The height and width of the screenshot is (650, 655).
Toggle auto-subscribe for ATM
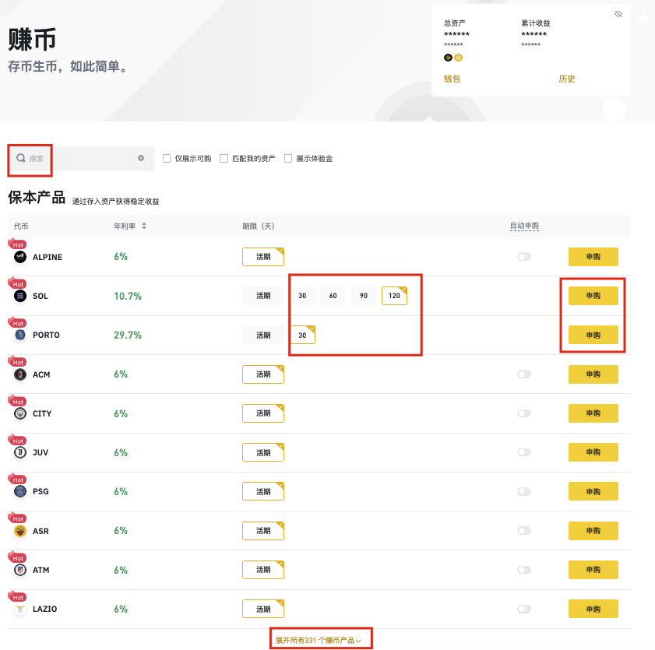(x=524, y=570)
